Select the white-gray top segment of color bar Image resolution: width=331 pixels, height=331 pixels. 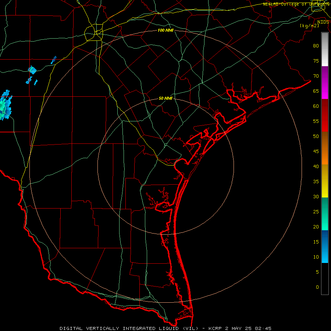(325, 49)
